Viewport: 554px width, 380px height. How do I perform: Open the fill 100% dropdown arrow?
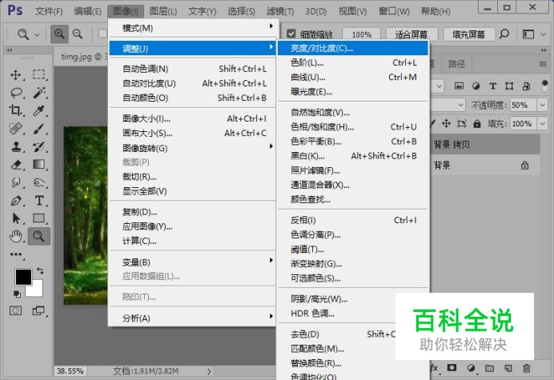[542, 124]
